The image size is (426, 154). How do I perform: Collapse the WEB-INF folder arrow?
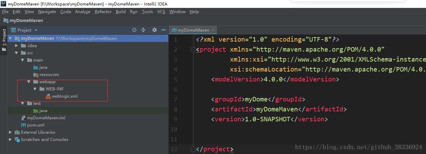(x=35, y=89)
